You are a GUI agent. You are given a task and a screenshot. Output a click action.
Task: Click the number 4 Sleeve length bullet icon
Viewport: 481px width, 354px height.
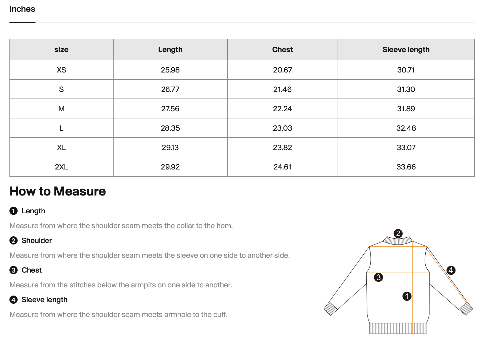14,300
